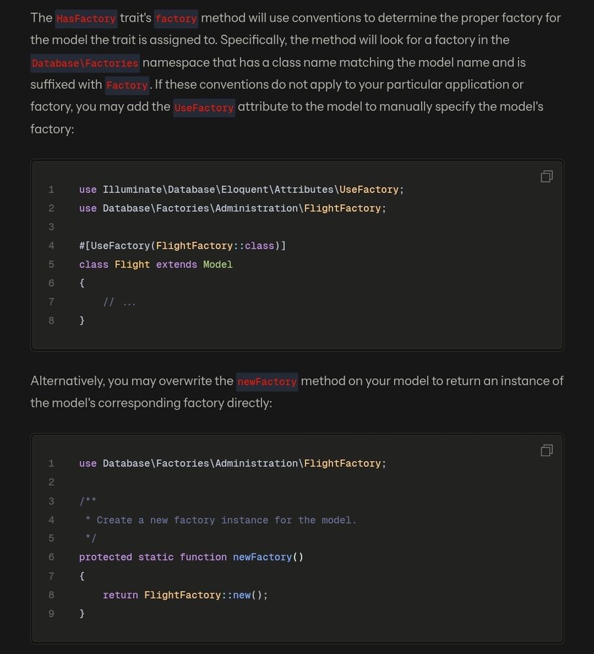Click the word "Alternatively" starting the second paragraph

pos(67,381)
